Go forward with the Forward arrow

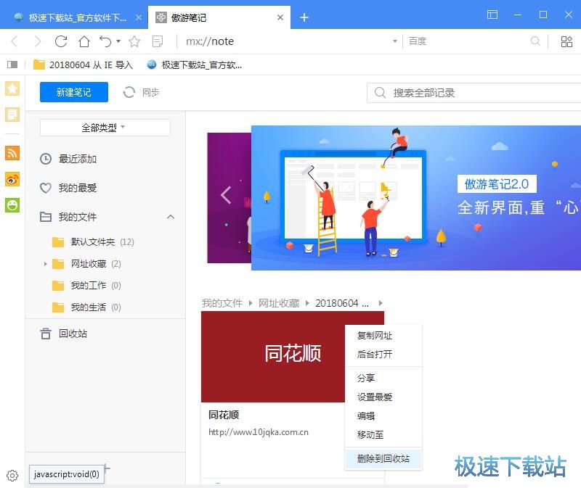pyautogui.click(x=38, y=41)
